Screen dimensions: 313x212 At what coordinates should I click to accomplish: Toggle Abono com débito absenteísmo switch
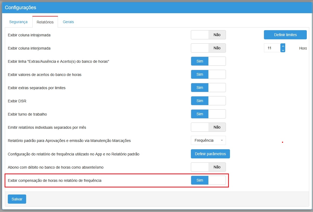click(208, 167)
